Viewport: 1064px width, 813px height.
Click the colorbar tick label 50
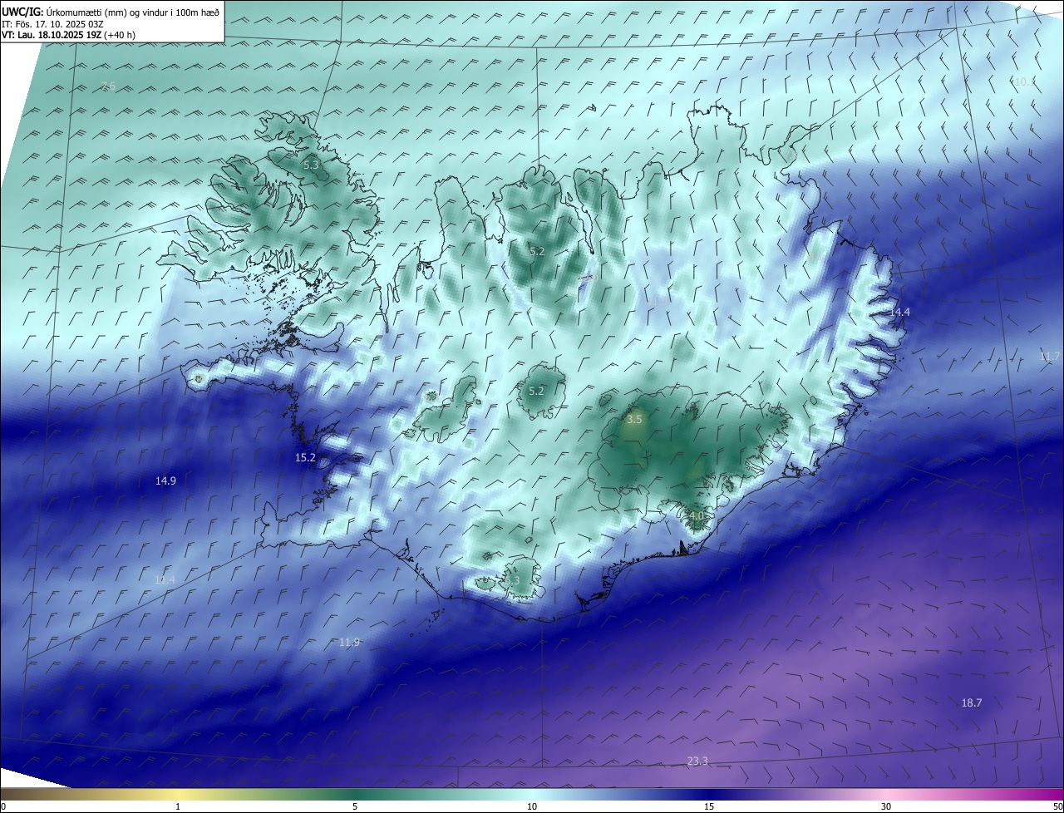[x=1057, y=806]
